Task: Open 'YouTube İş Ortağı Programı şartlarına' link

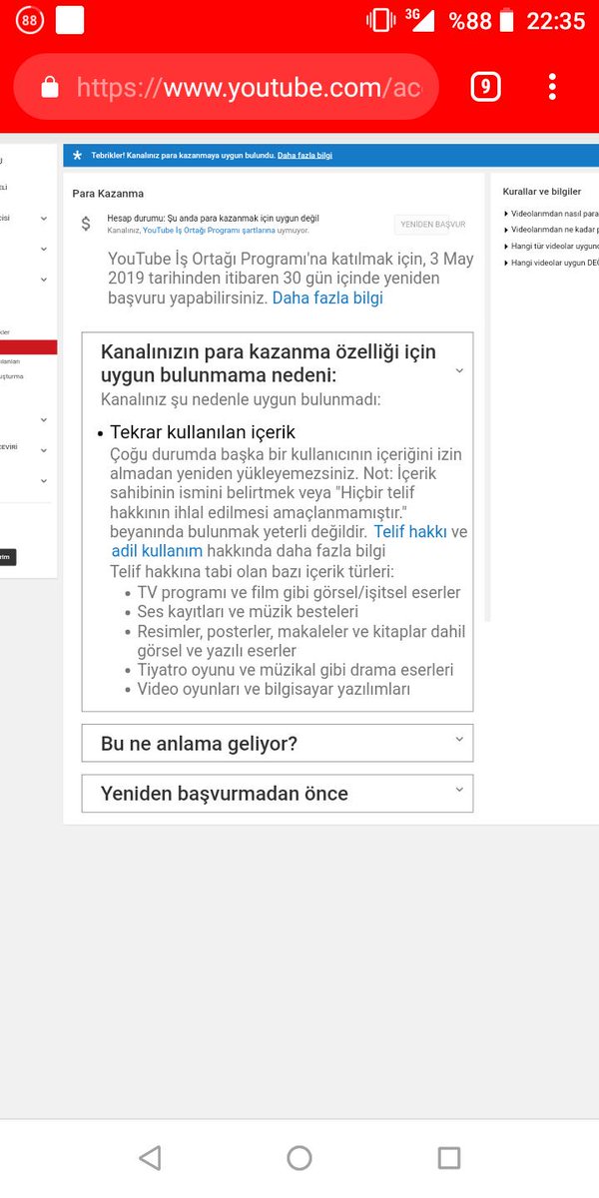Action: 209,230
